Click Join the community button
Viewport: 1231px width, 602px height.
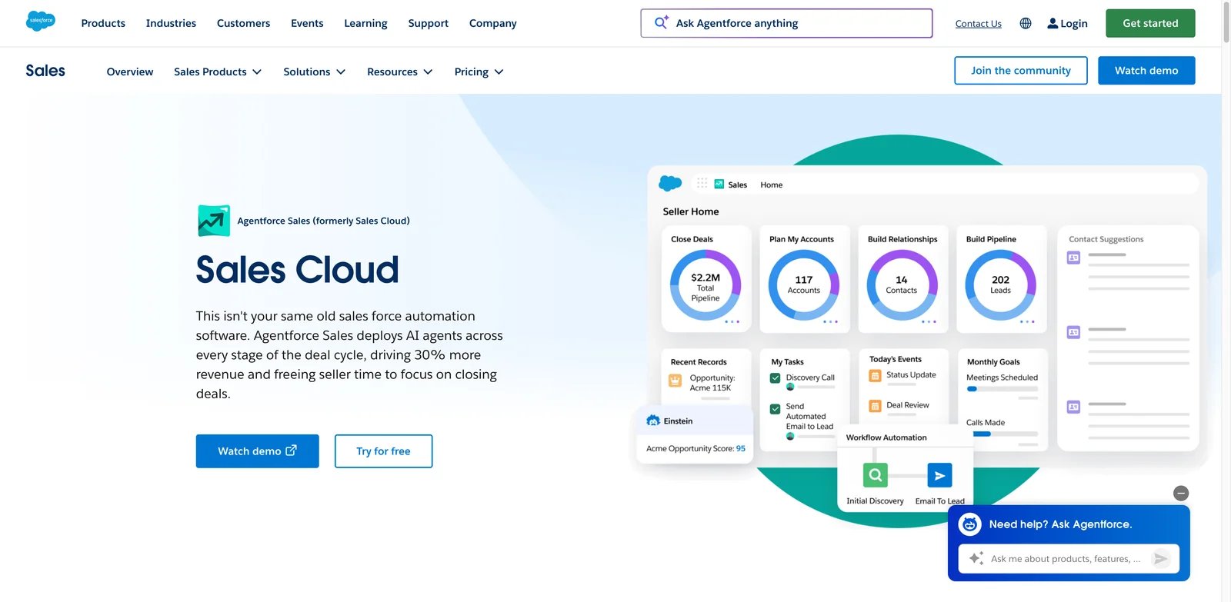click(x=1020, y=71)
